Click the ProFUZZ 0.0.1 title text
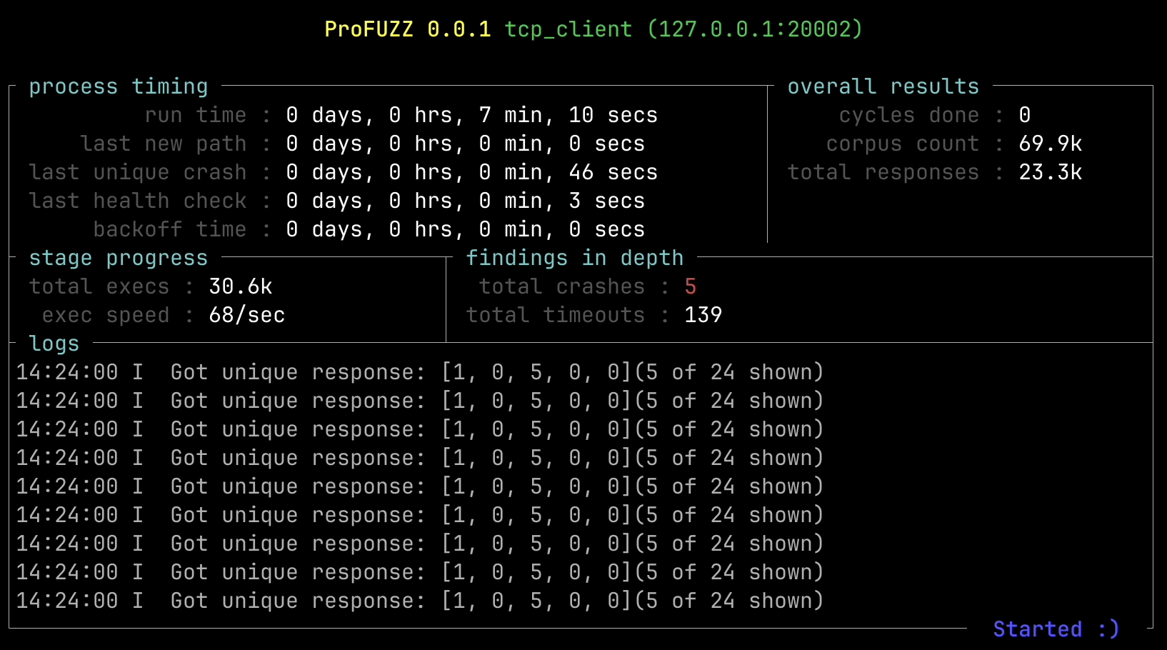Image resolution: width=1167 pixels, height=650 pixels. point(407,29)
